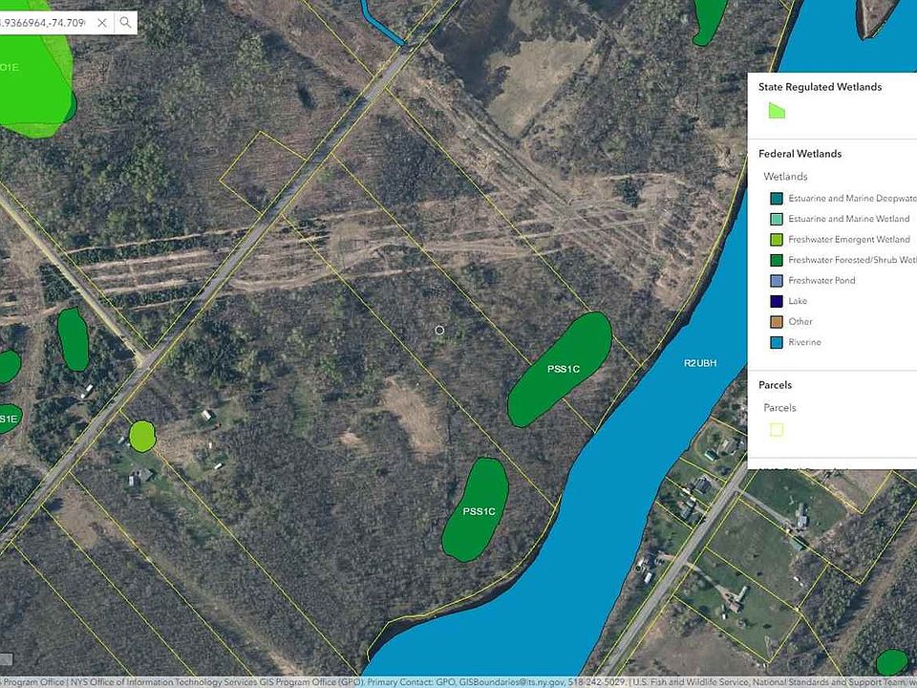Clear the coordinate search box with X
917x688 pixels.
click(102, 23)
